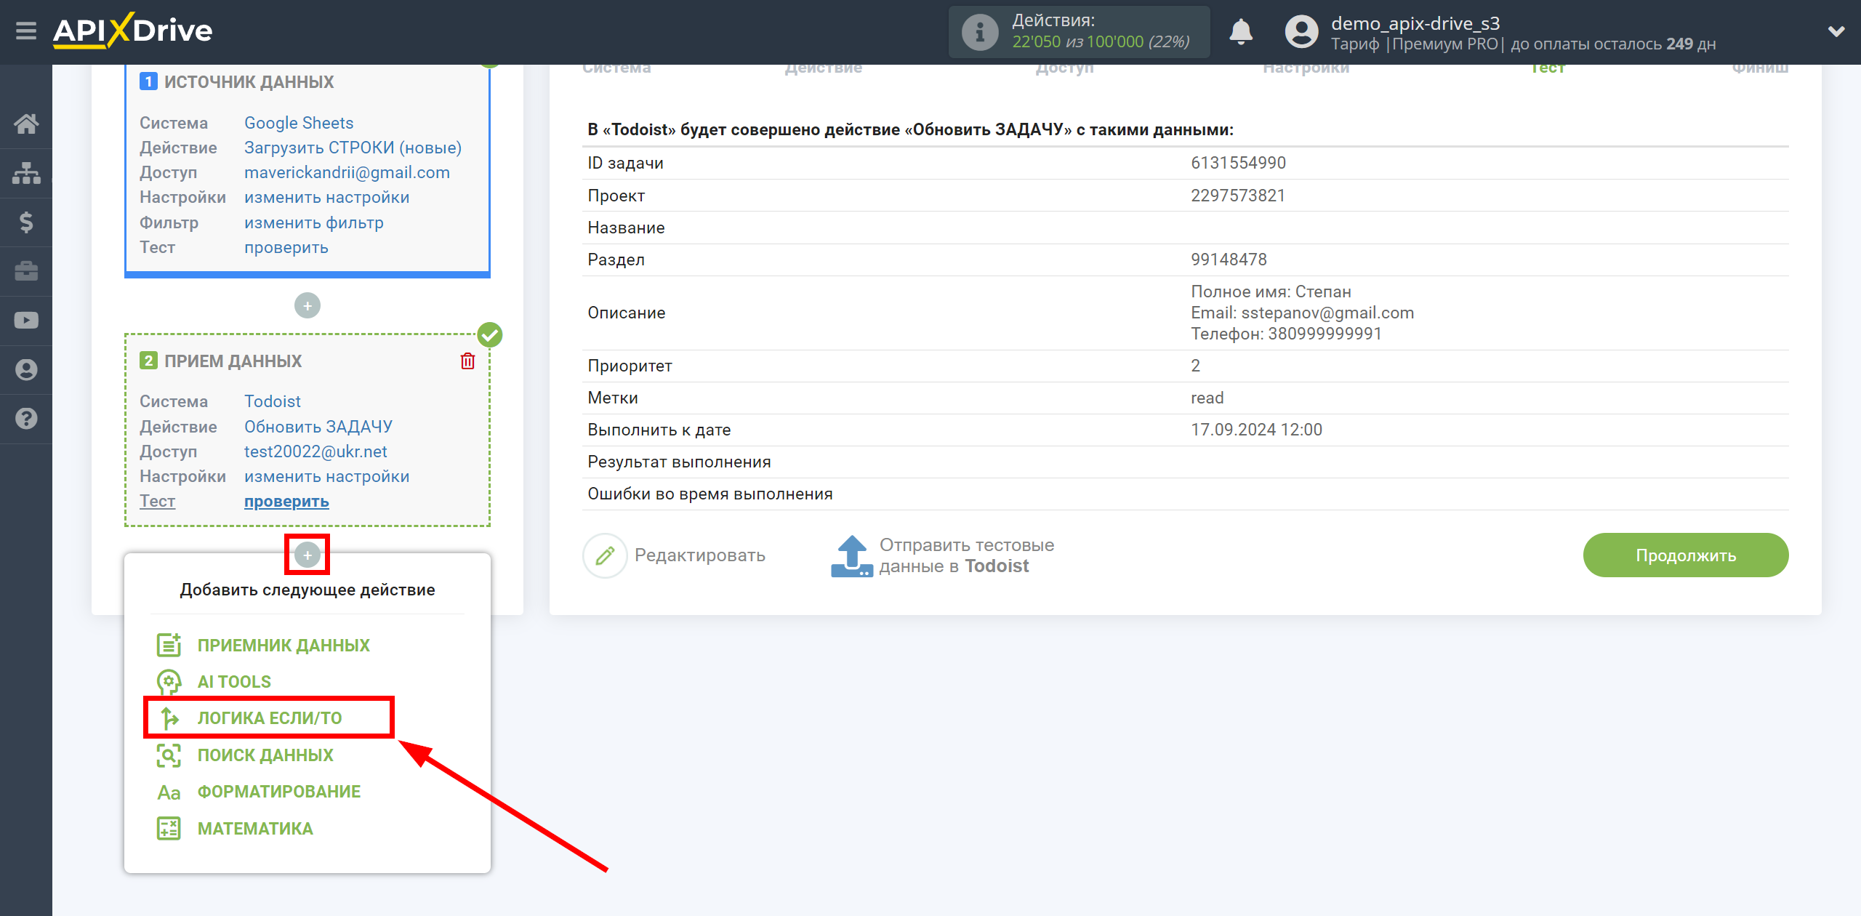Go to Home in sidebar

[26, 124]
